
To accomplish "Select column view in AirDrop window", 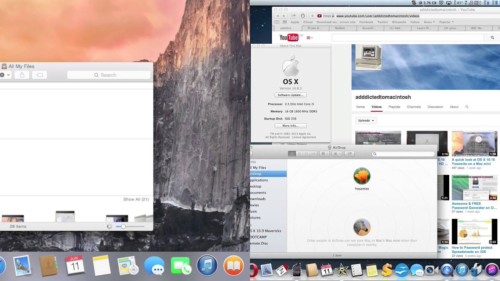I will click(306, 154).
